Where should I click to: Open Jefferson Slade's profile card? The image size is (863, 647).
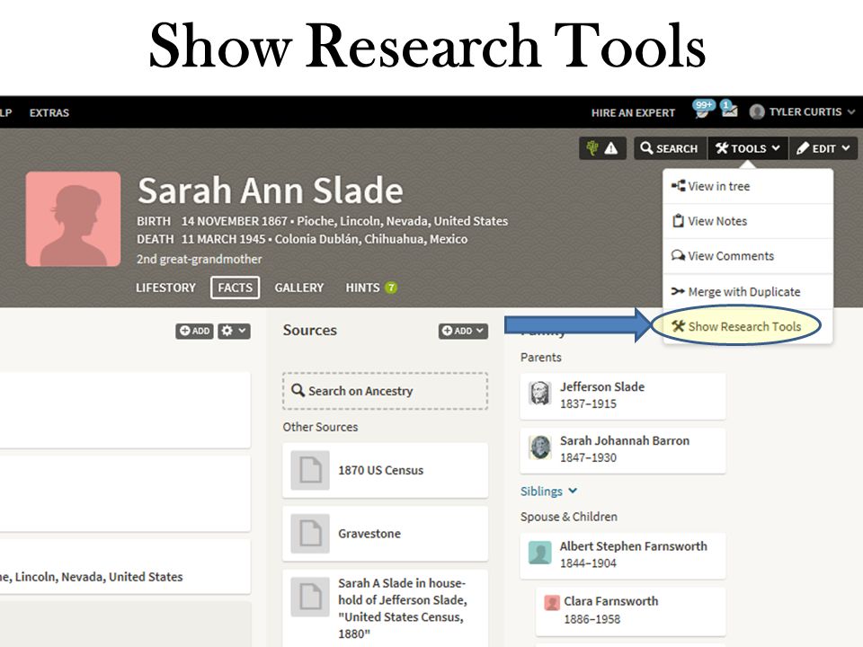click(x=622, y=395)
